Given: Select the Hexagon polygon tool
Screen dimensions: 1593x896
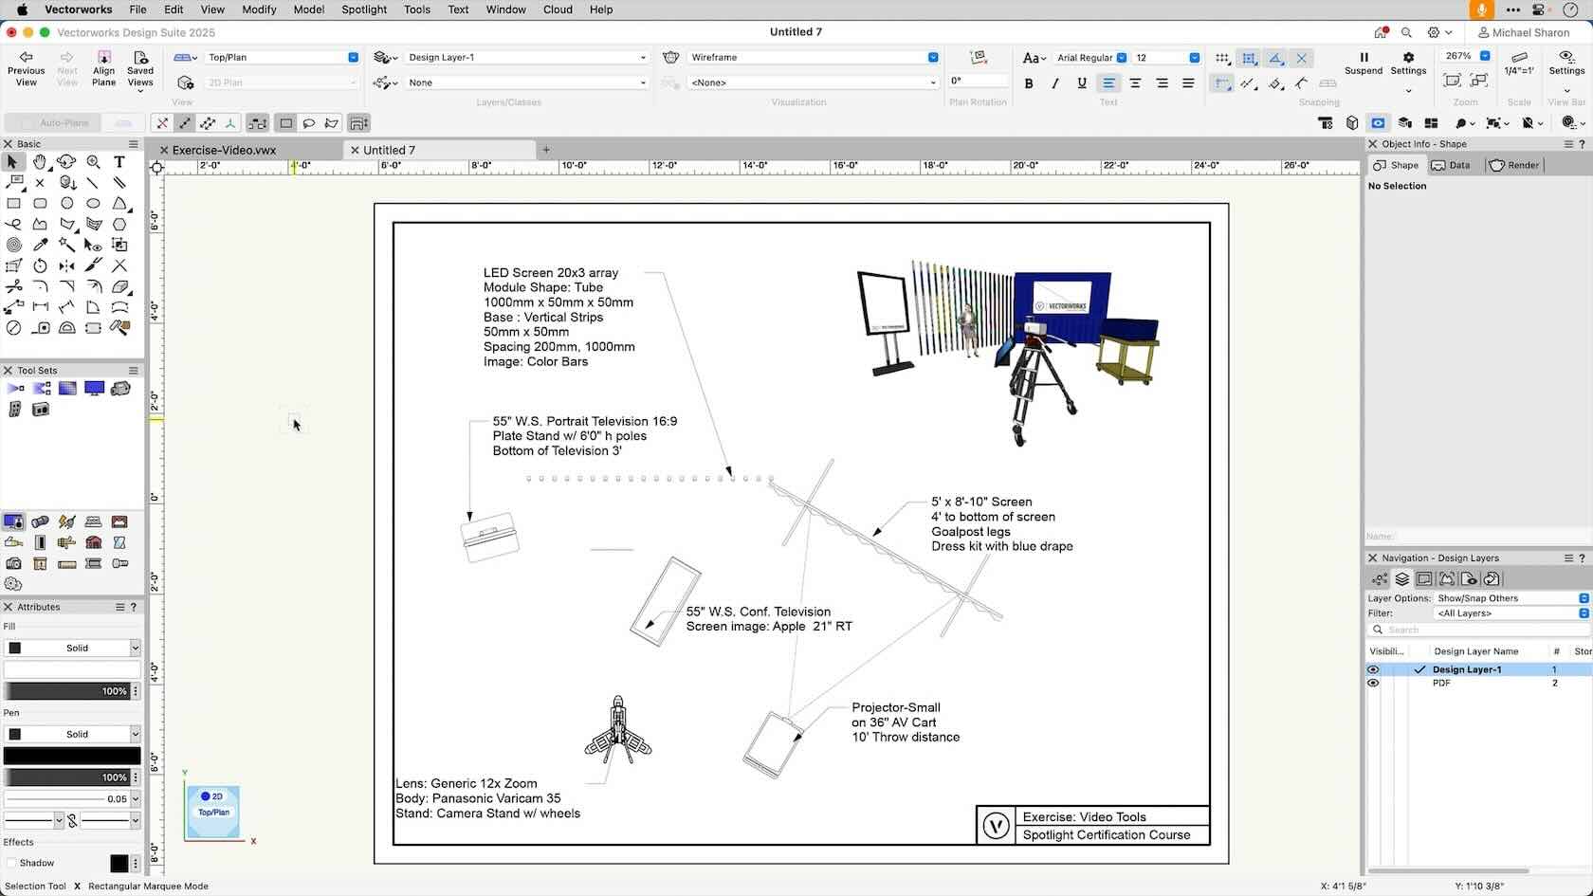Looking at the screenshot, I should [x=119, y=225].
